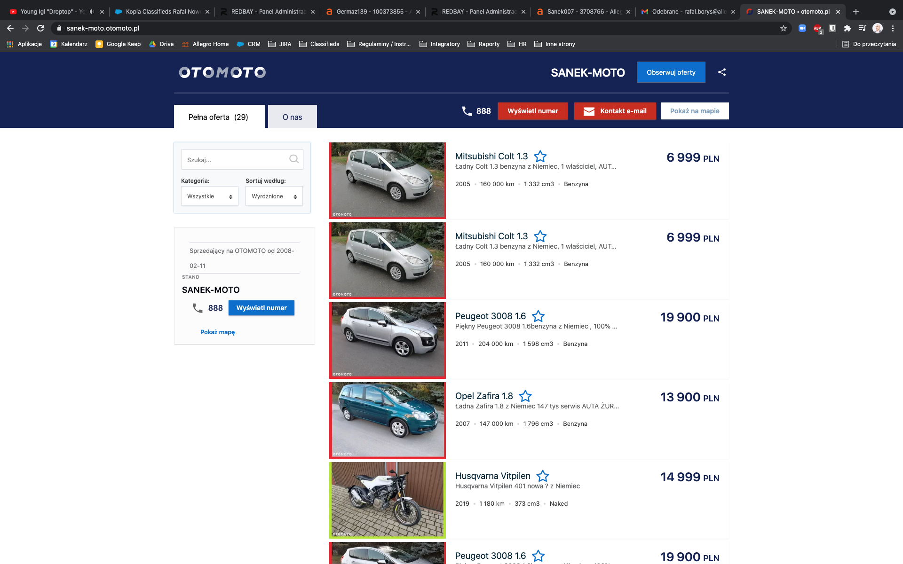
Task: Favorite the first Mitsubishi Colt 1.3 star
Action: tap(540, 156)
